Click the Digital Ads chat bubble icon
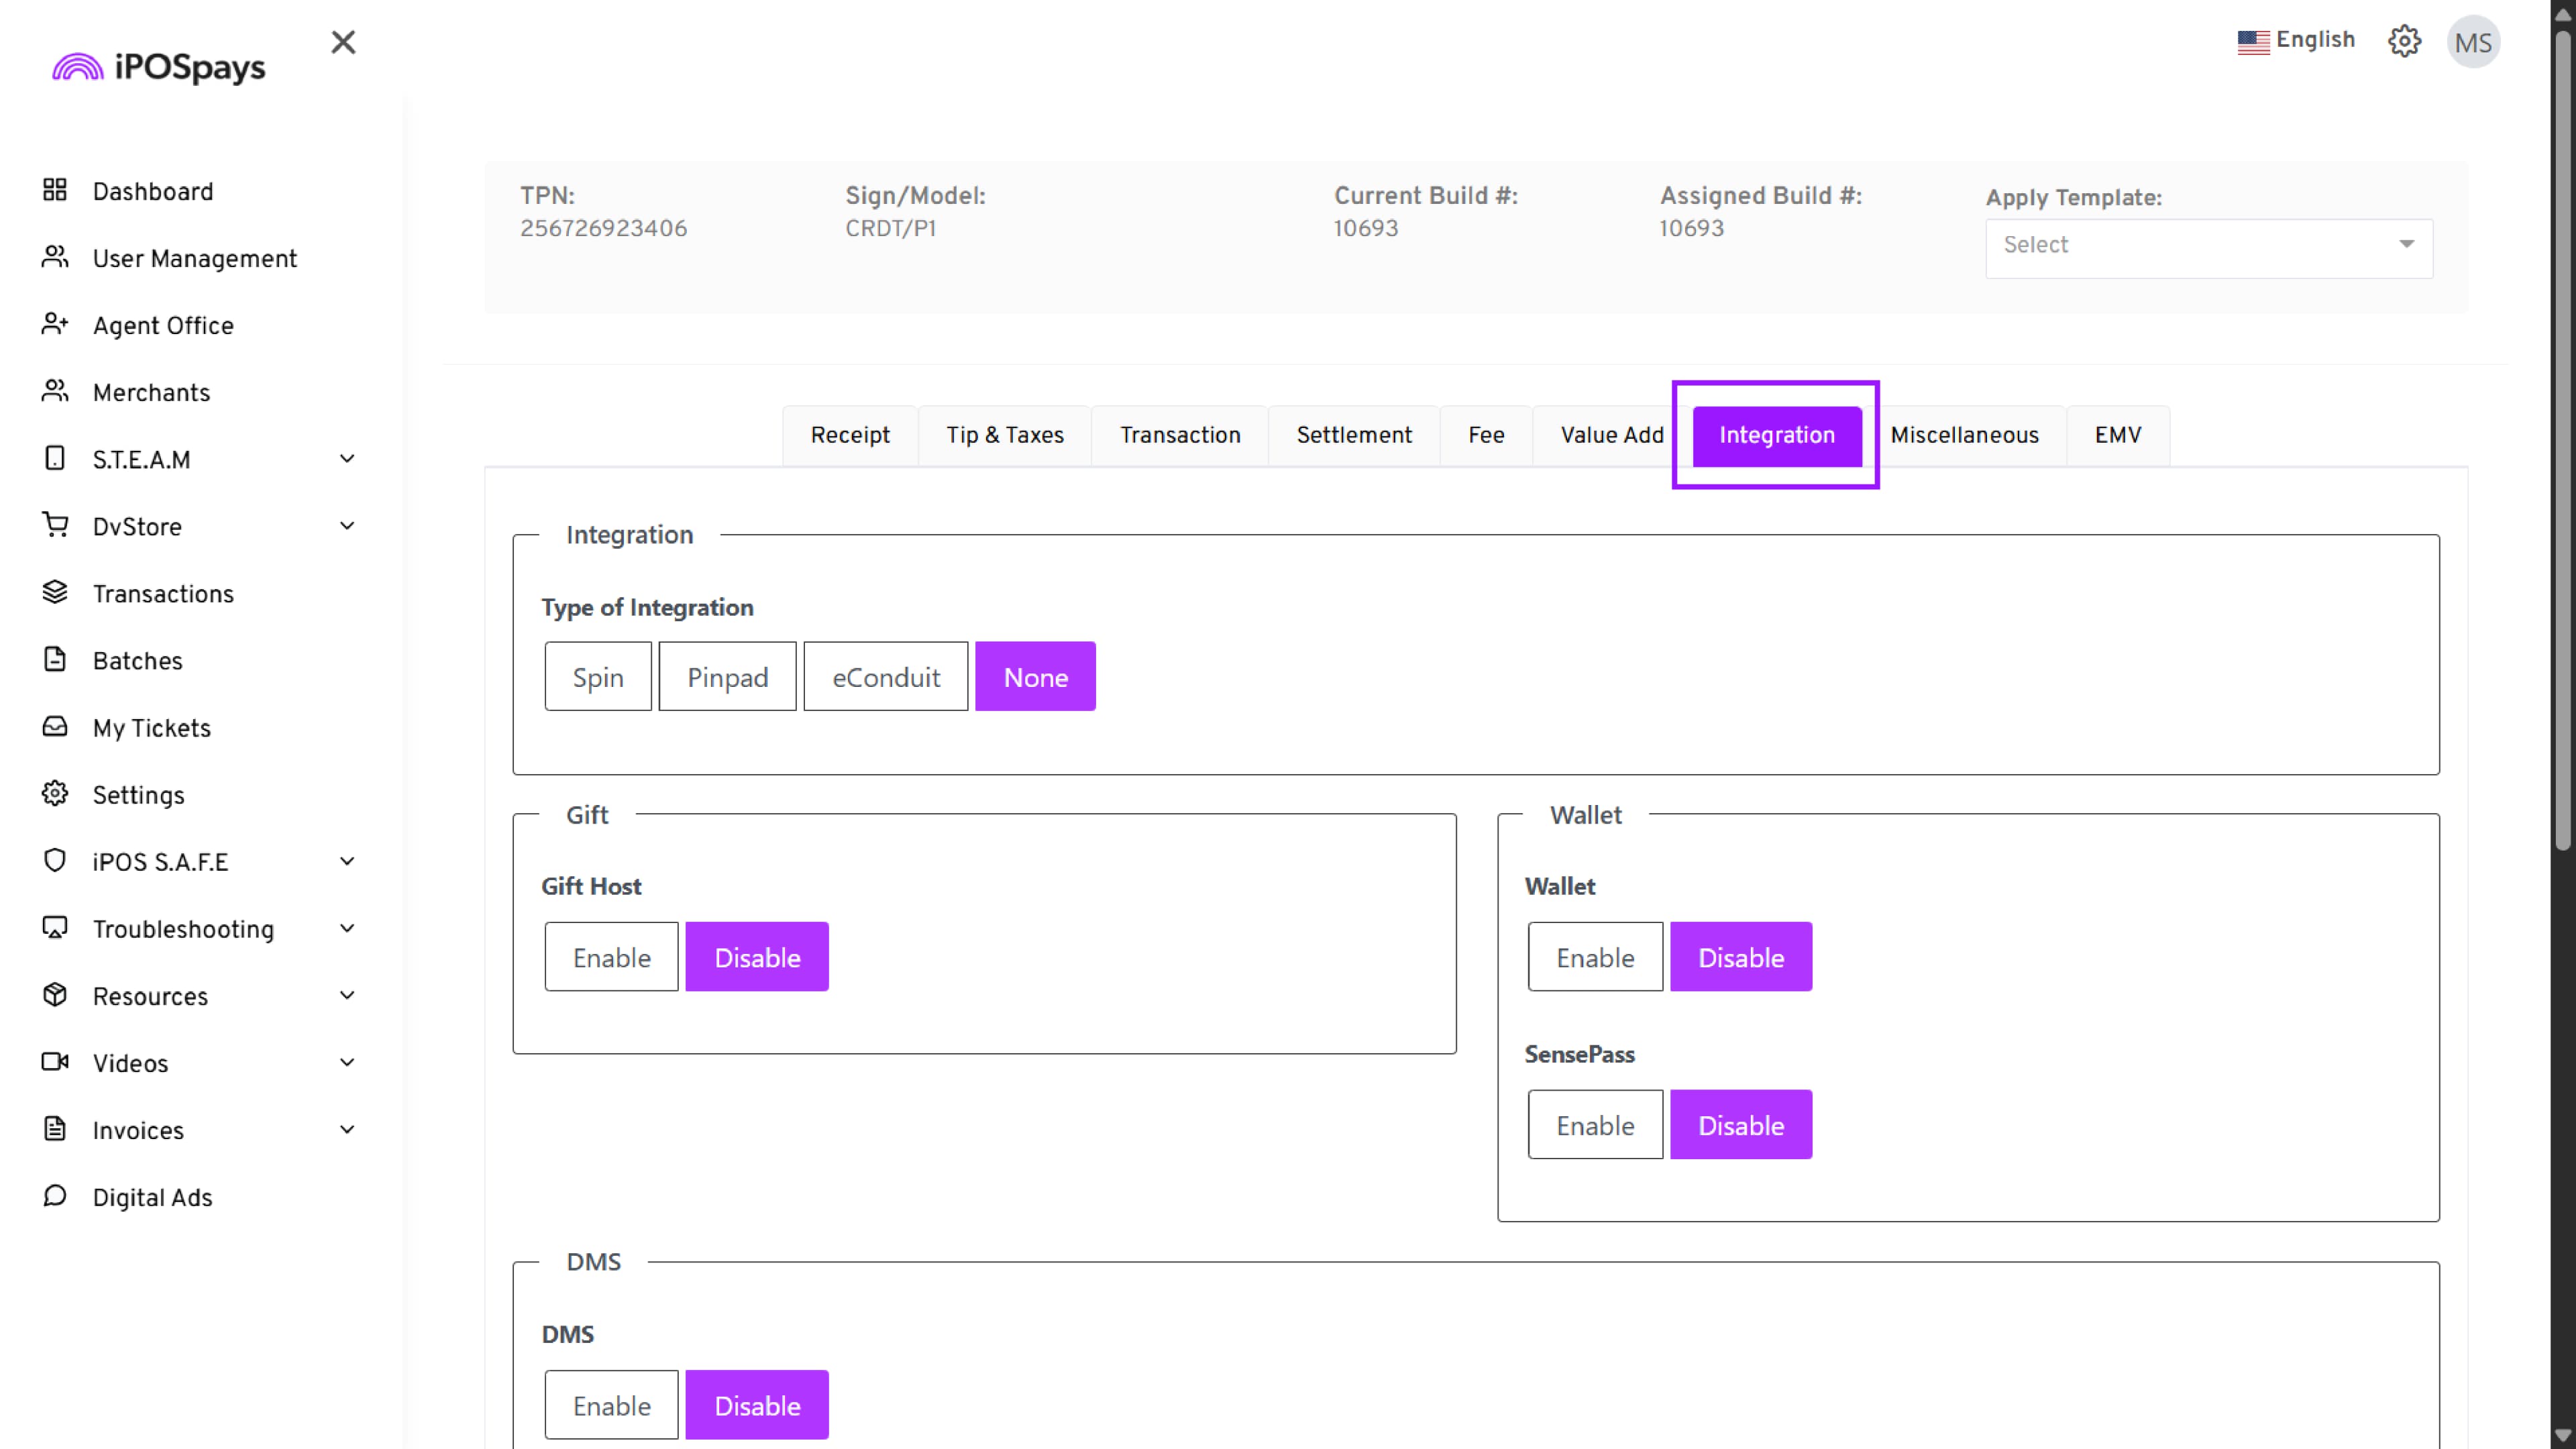 55,1196
